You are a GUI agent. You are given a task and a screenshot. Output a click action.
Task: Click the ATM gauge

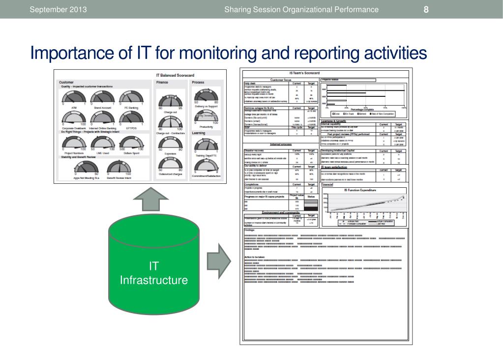74,97
